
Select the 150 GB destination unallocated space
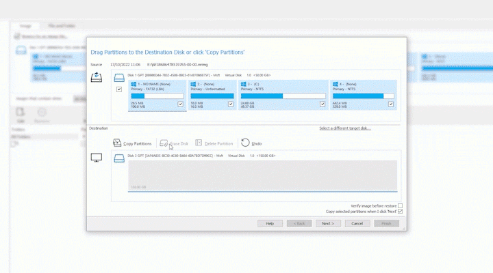pyautogui.click(x=262, y=175)
